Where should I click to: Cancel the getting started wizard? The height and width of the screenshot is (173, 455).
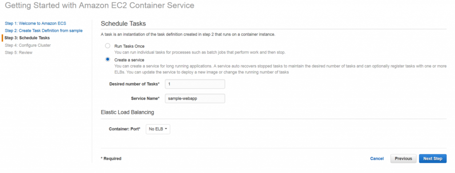coord(377,158)
